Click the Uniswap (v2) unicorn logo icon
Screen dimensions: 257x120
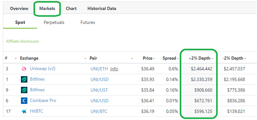click(x=24, y=69)
